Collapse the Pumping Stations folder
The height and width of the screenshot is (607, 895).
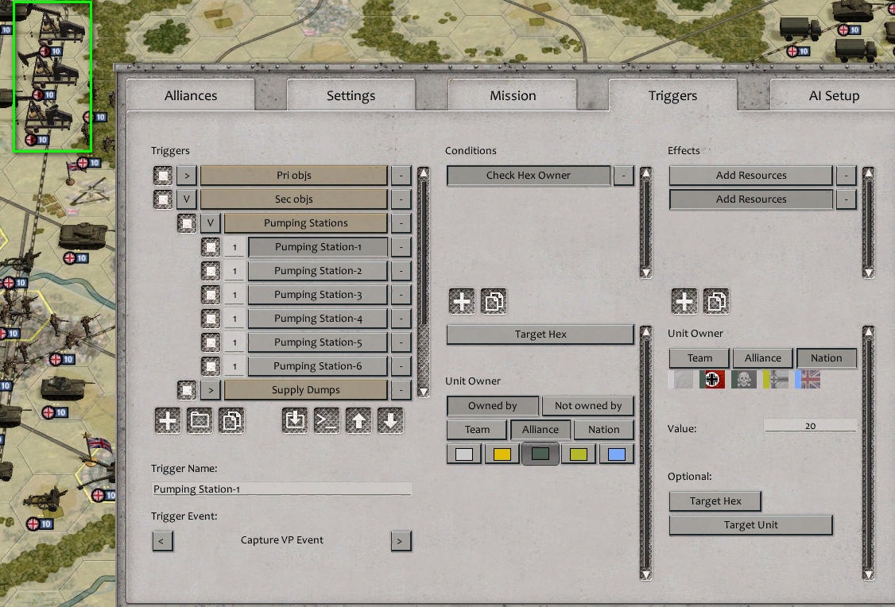point(211,223)
